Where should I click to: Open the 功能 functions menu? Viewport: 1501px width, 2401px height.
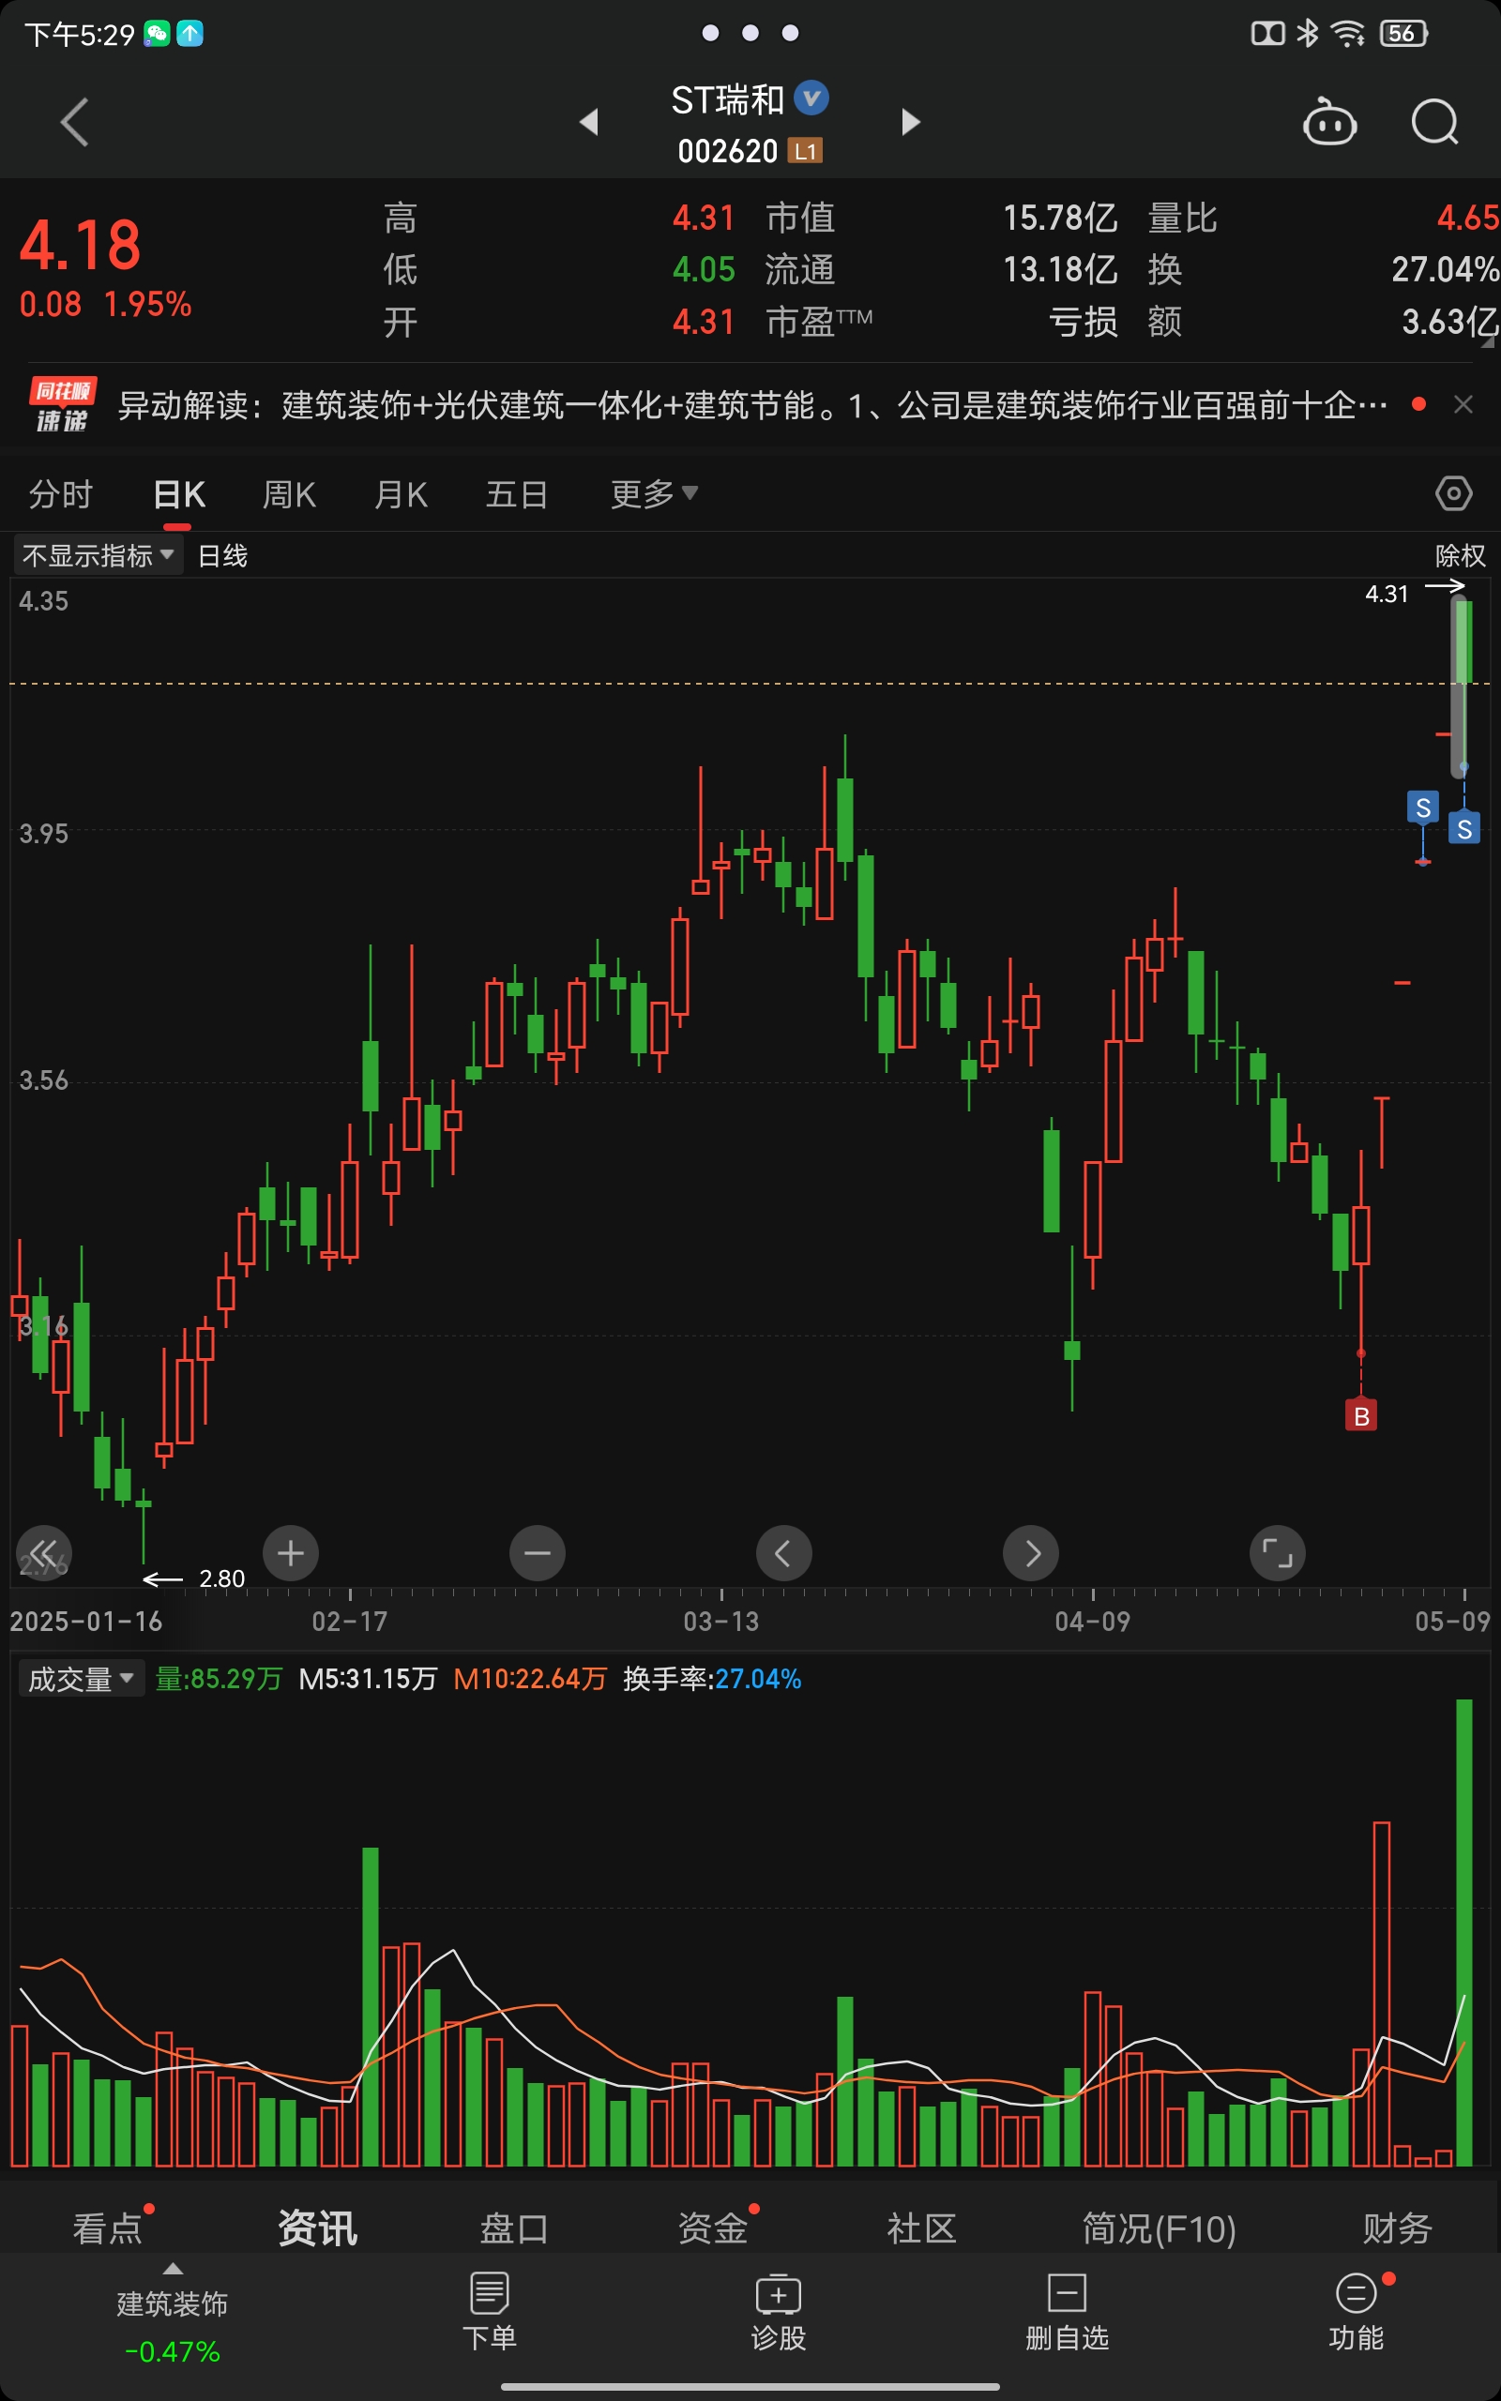[1357, 2311]
